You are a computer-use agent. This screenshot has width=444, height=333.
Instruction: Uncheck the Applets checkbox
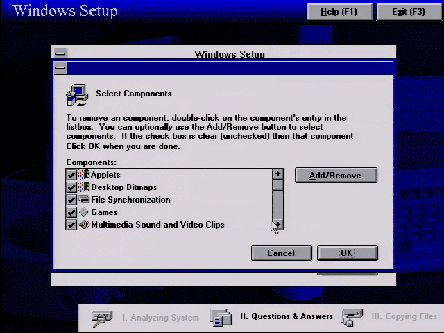(x=71, y=175)
